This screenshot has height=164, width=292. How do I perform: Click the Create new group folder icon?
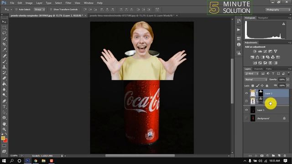(273, 156)
